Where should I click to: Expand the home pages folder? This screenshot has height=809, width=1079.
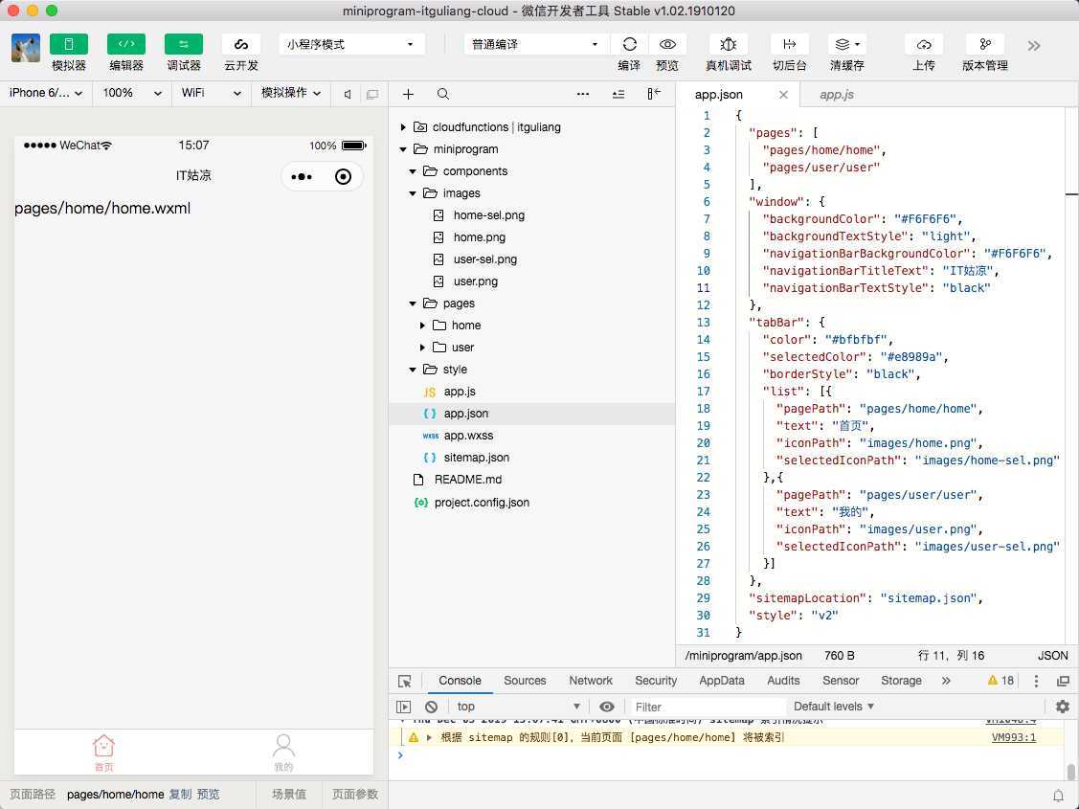click(422, 326)
